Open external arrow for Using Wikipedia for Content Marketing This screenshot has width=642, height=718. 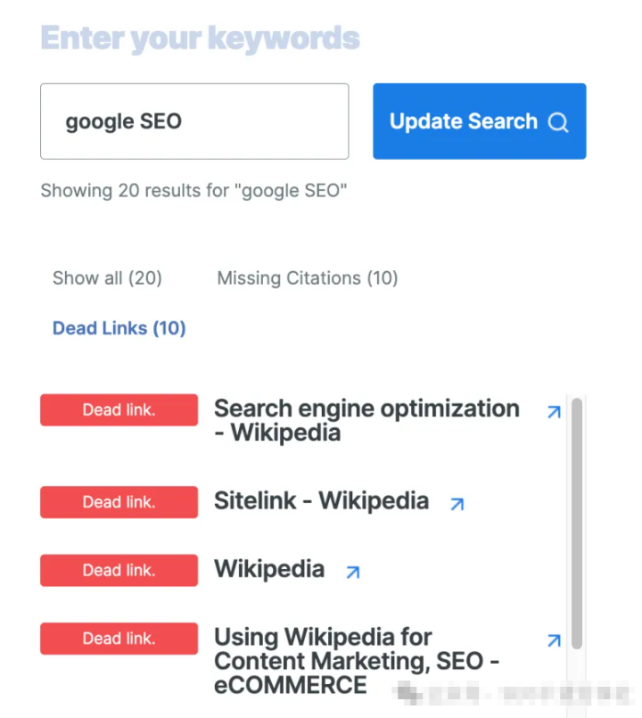pyautogui.click(x=554, y=640)
